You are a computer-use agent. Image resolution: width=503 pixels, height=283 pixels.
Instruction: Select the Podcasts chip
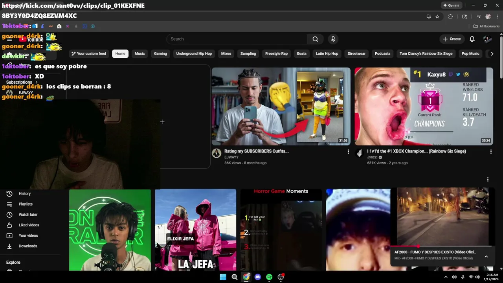tap(382, 53)
